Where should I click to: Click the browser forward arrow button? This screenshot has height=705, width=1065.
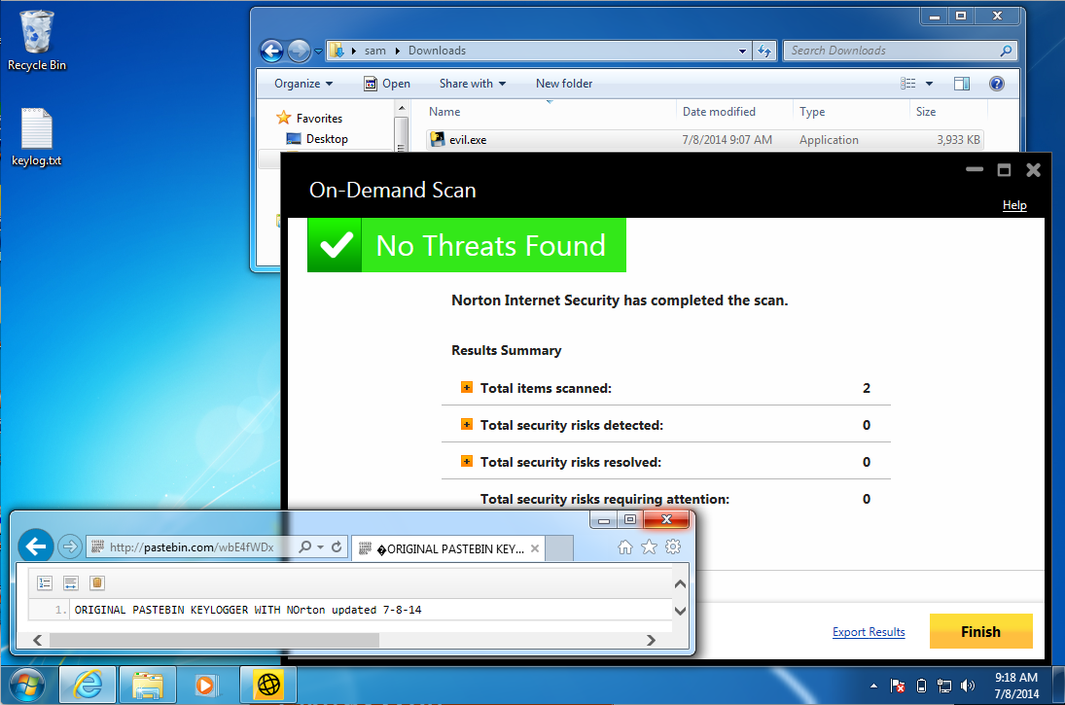pyautogui.click(x=69, y=546)
